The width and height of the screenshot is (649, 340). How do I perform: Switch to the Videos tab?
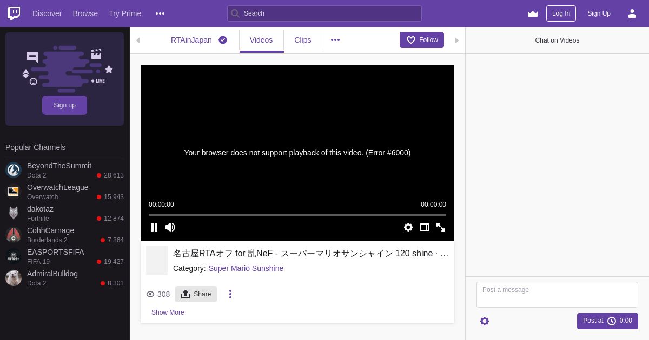[261, 40]
